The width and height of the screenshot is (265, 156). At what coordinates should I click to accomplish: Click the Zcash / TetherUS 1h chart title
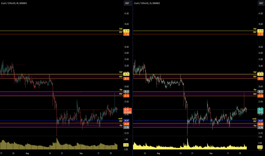click(147, 3)
